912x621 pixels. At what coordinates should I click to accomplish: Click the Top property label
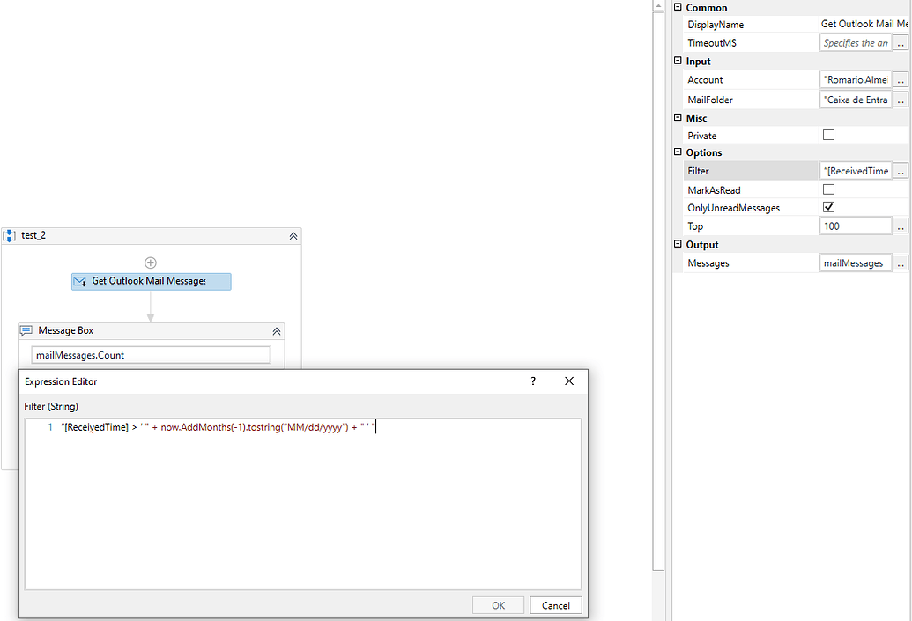[695, 226]
